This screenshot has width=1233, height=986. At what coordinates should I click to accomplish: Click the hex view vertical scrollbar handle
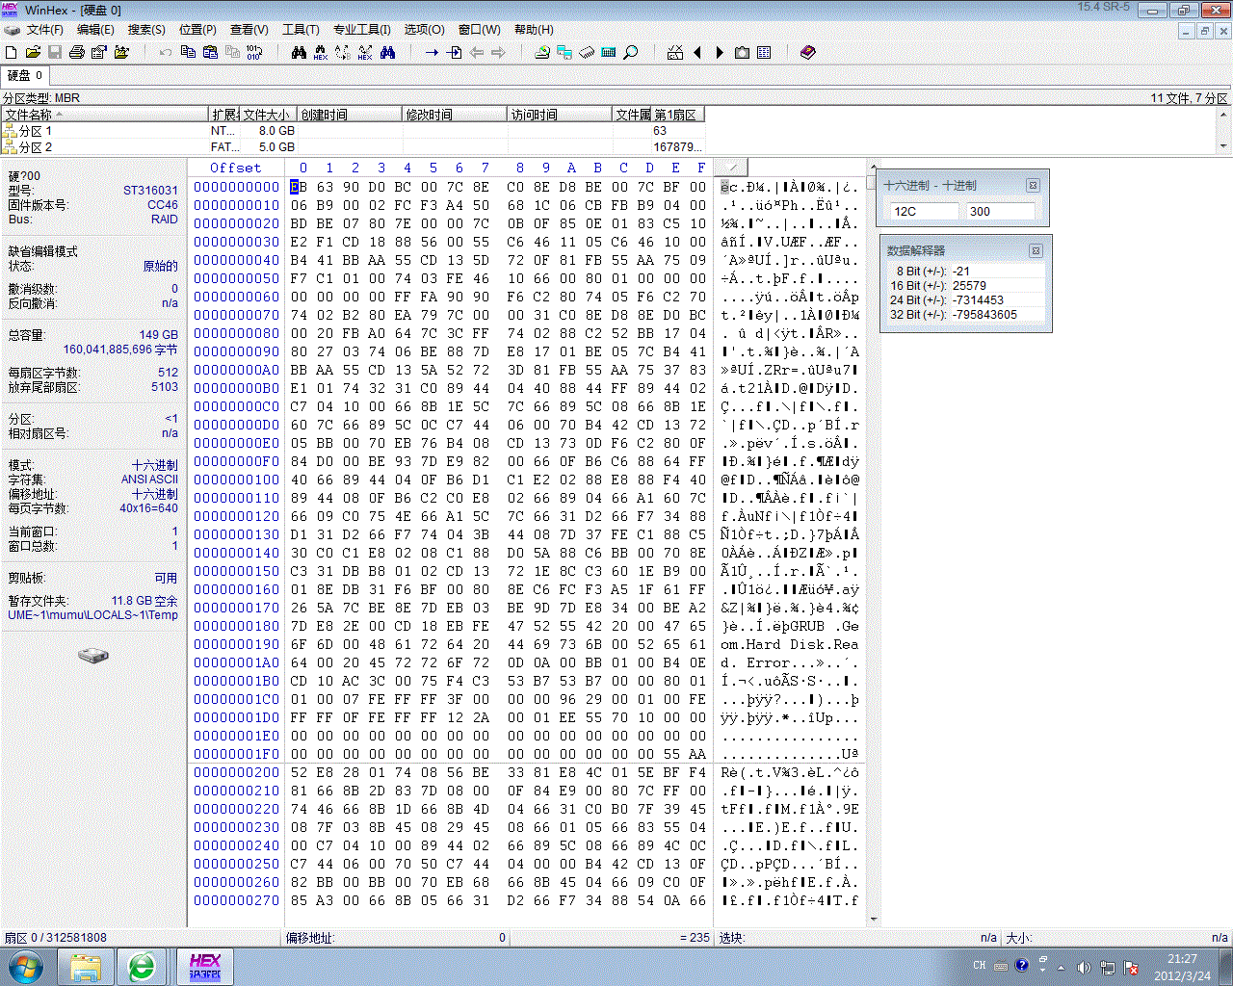(x=871, y=180)
